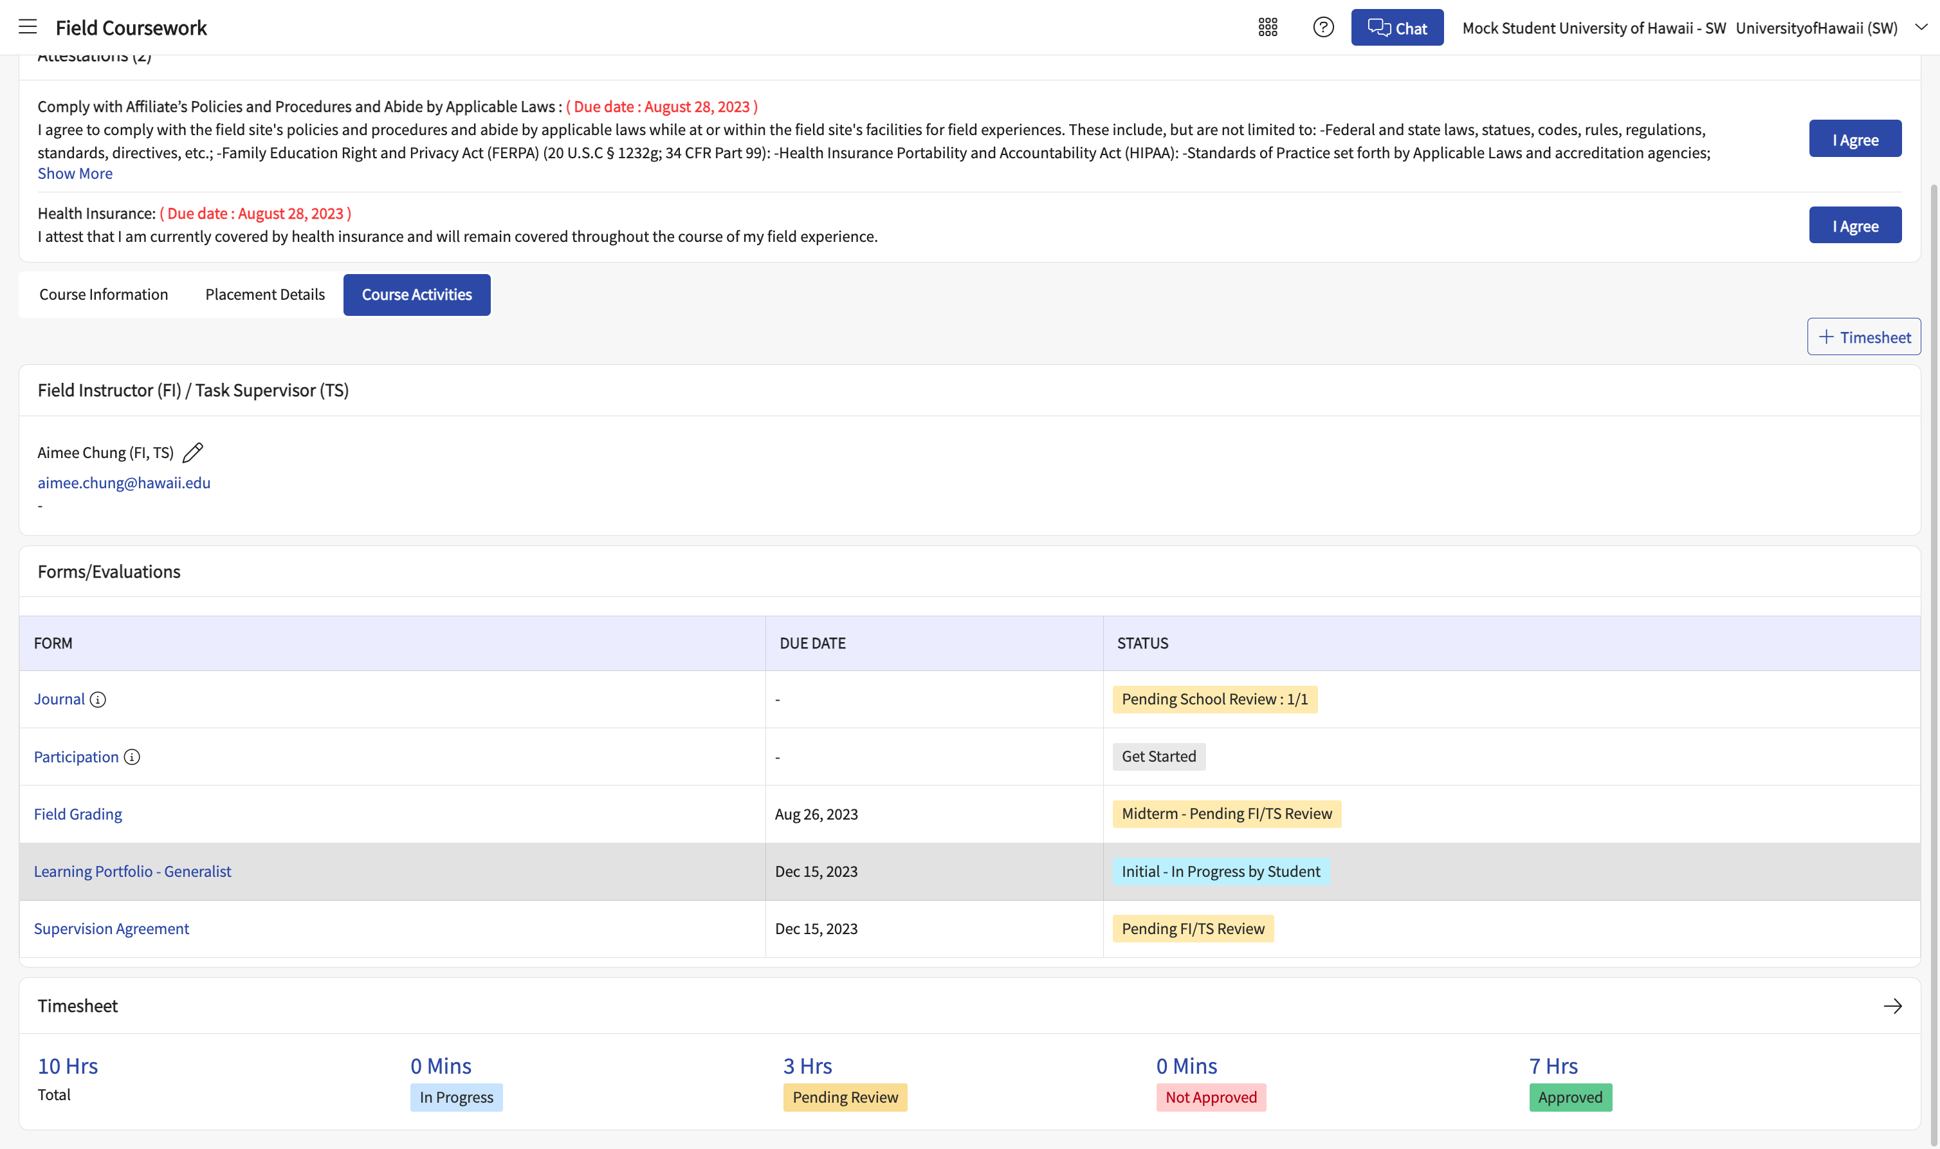Agree to the Affiliate's Policies attestation
Screen dimensions: 1940x1149
click(1855, 138)
